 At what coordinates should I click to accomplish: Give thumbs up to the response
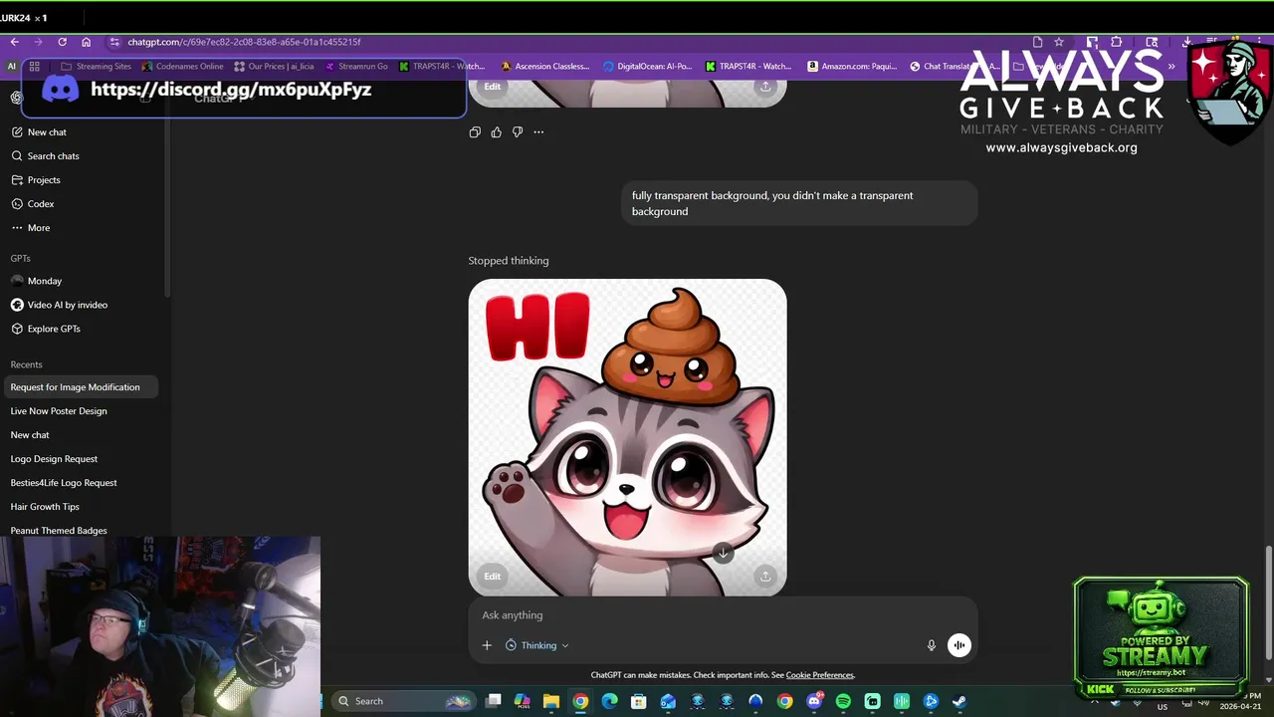click(496, 131)
